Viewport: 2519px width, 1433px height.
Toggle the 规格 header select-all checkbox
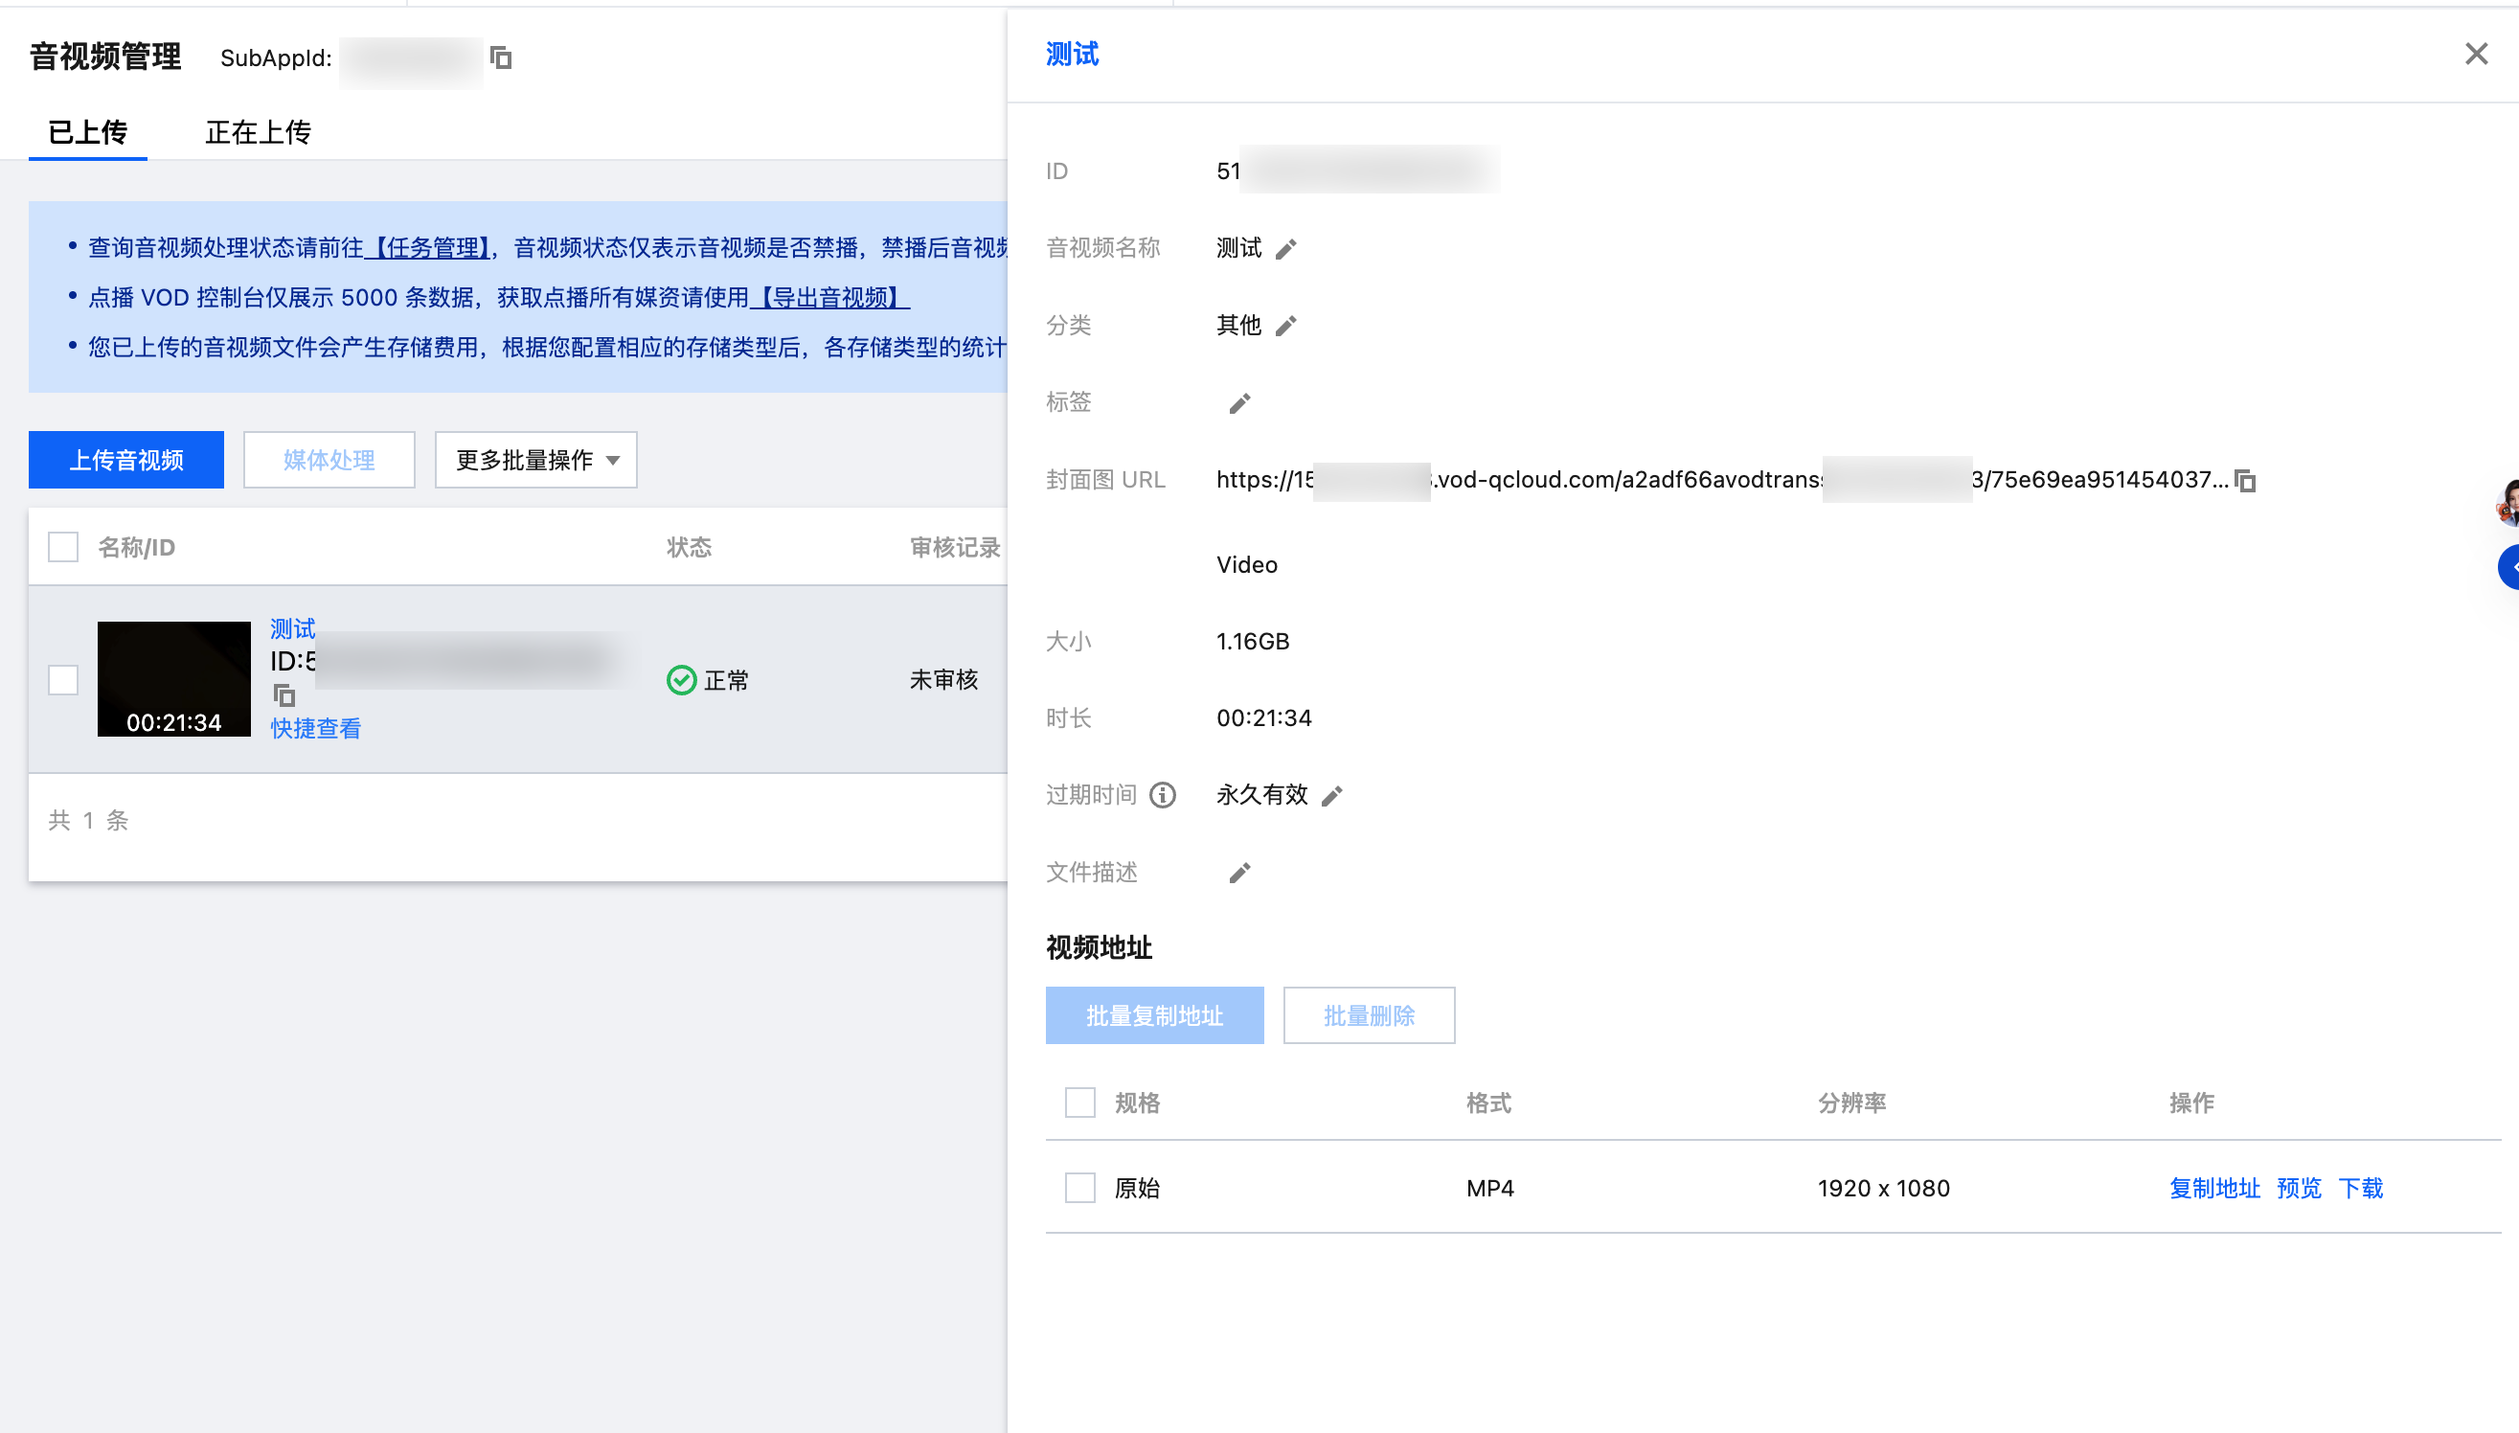tap(1080, 1103)
